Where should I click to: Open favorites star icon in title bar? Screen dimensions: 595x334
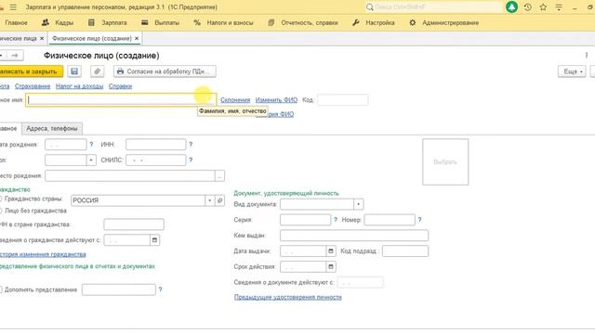543,7
